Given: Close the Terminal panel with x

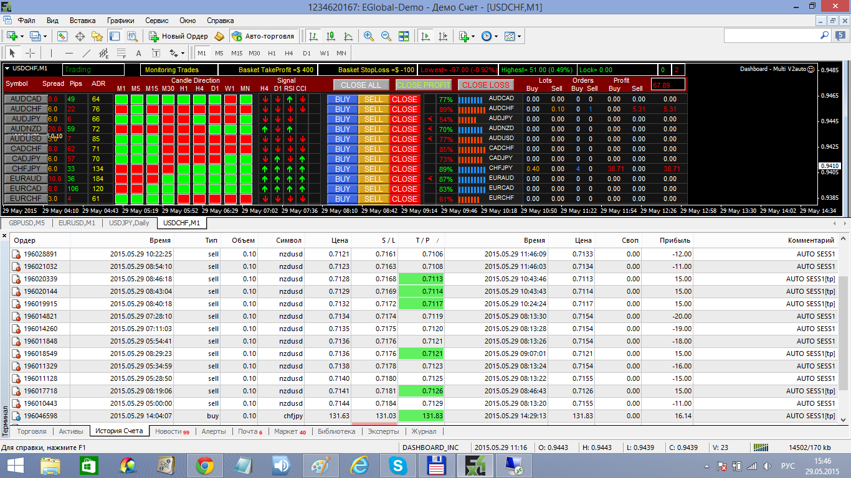Looking at the screenshot, I should click(4, 236).
